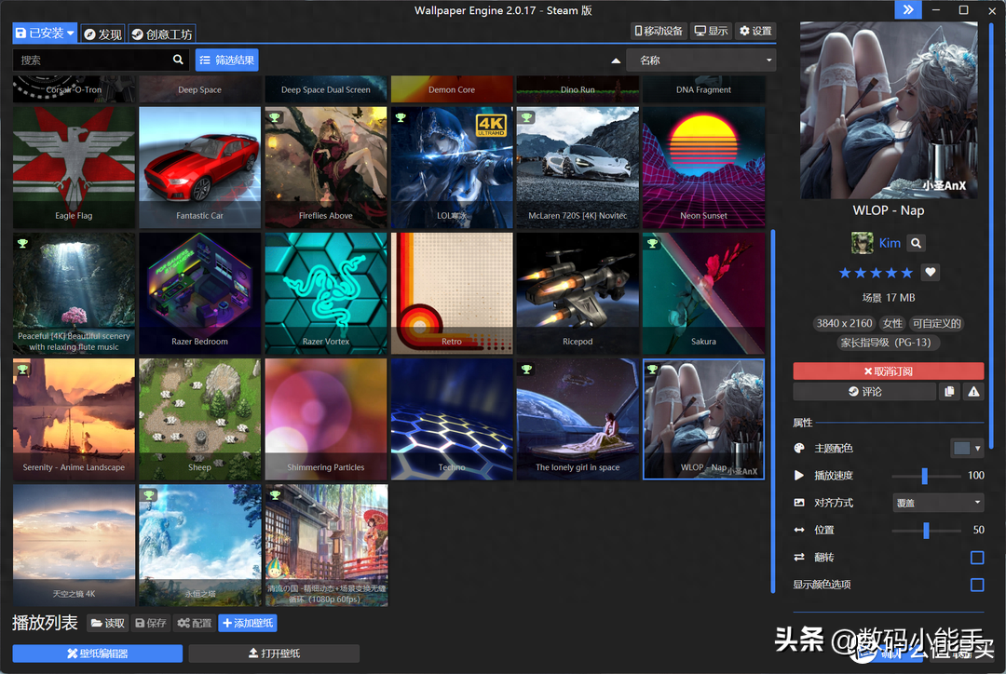
Task: Click the warning triangle report icon
Action: (x=973, y=392)
